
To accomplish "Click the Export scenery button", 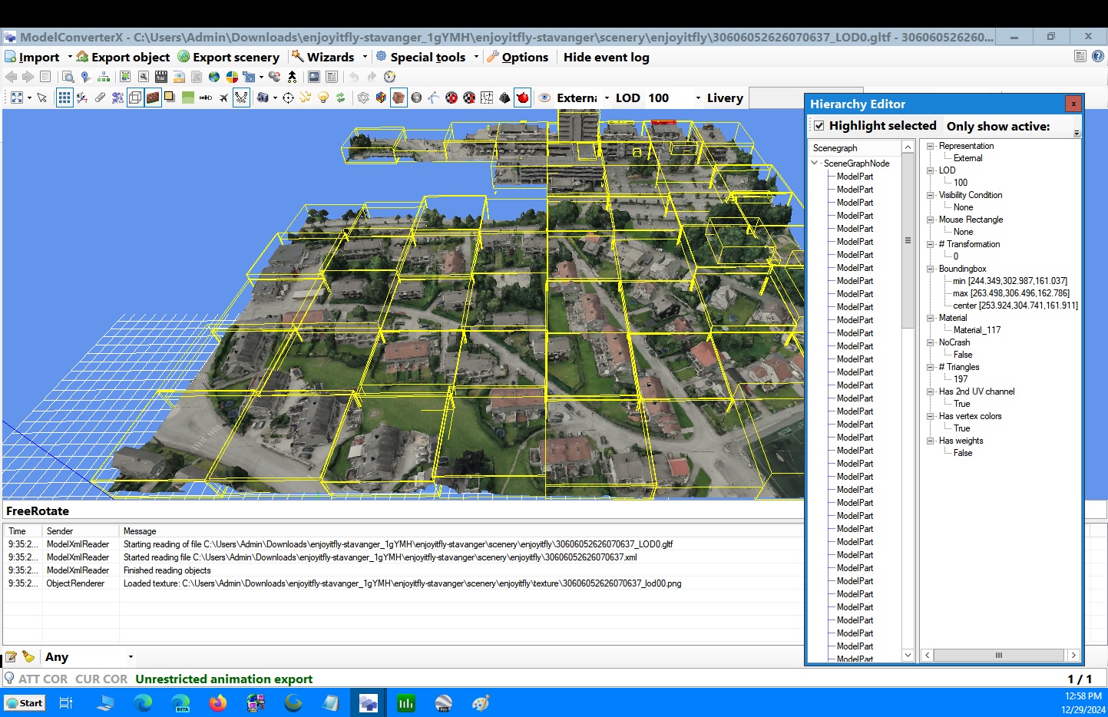I will pos(229,57).
